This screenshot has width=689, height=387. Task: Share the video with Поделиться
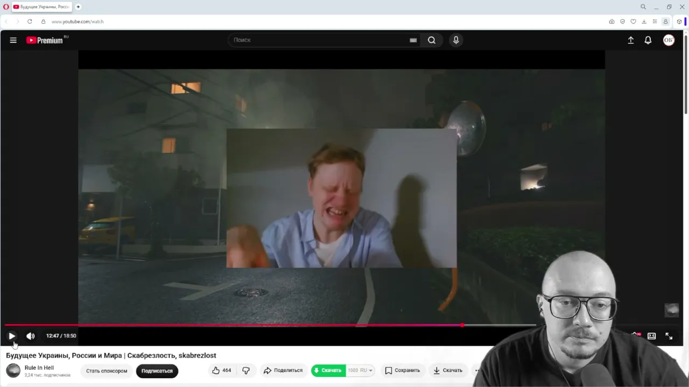tap(283, 370)
